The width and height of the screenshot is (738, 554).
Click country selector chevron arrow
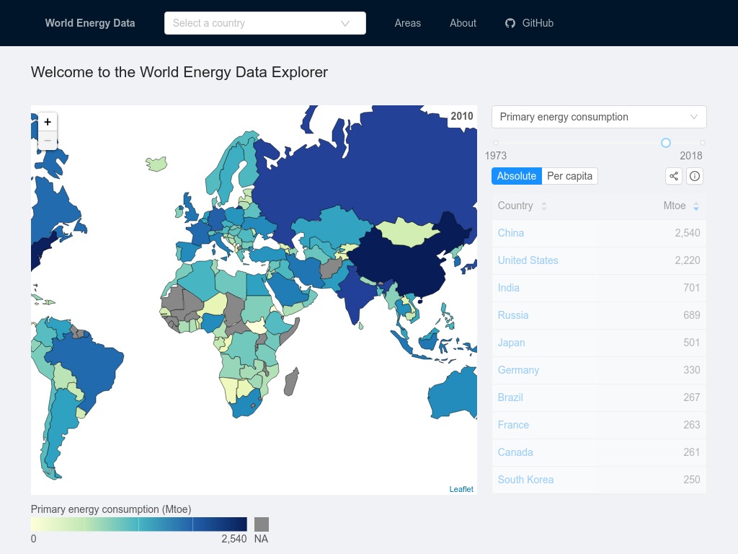coord(345,24)
